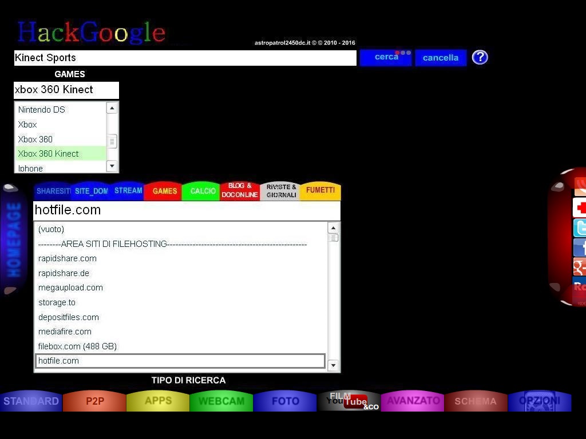Viewport: 586px width, 439px height.
Task: Click site list scroll up arrow
Action: point(333,228)
